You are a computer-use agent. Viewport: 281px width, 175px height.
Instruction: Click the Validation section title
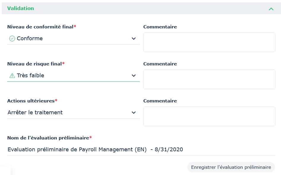coord(20,8)
